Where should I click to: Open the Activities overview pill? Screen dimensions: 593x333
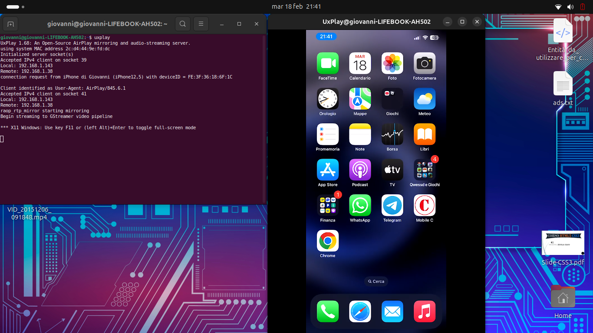click(x=15, y=7)
